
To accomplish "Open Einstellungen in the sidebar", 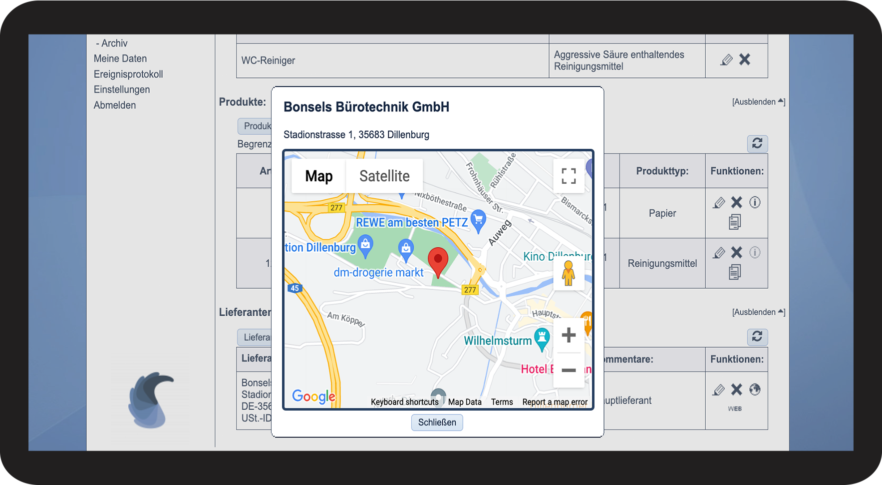I will tap(122, 89).
